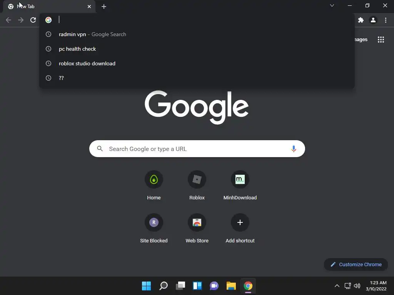Click the Google icon in address bar

coord(48,20)
